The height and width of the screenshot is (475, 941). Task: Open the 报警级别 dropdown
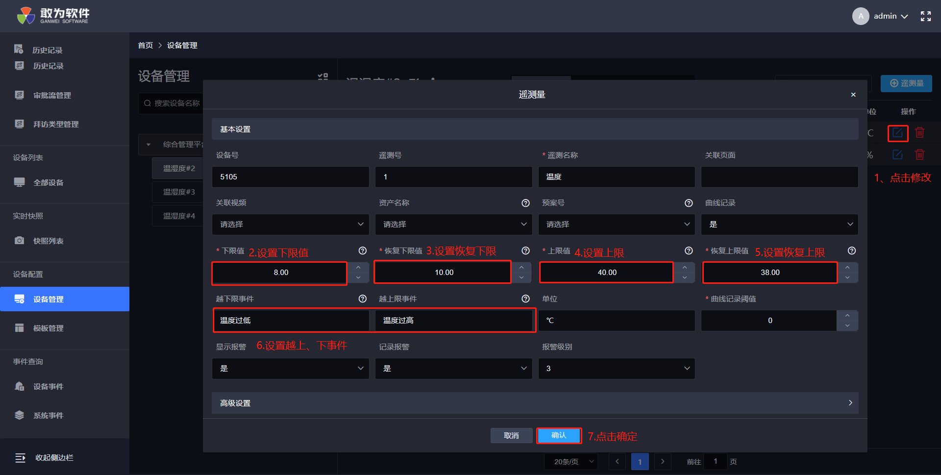point(616,369)
